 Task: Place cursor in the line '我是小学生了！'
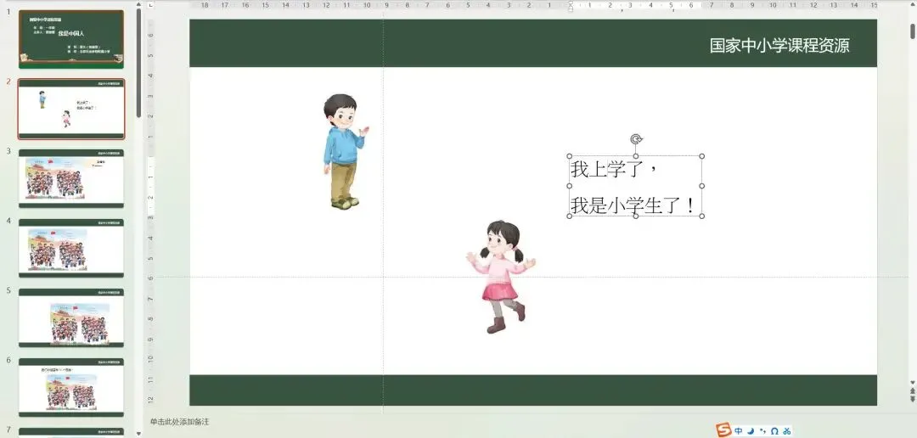pos(633,205)
